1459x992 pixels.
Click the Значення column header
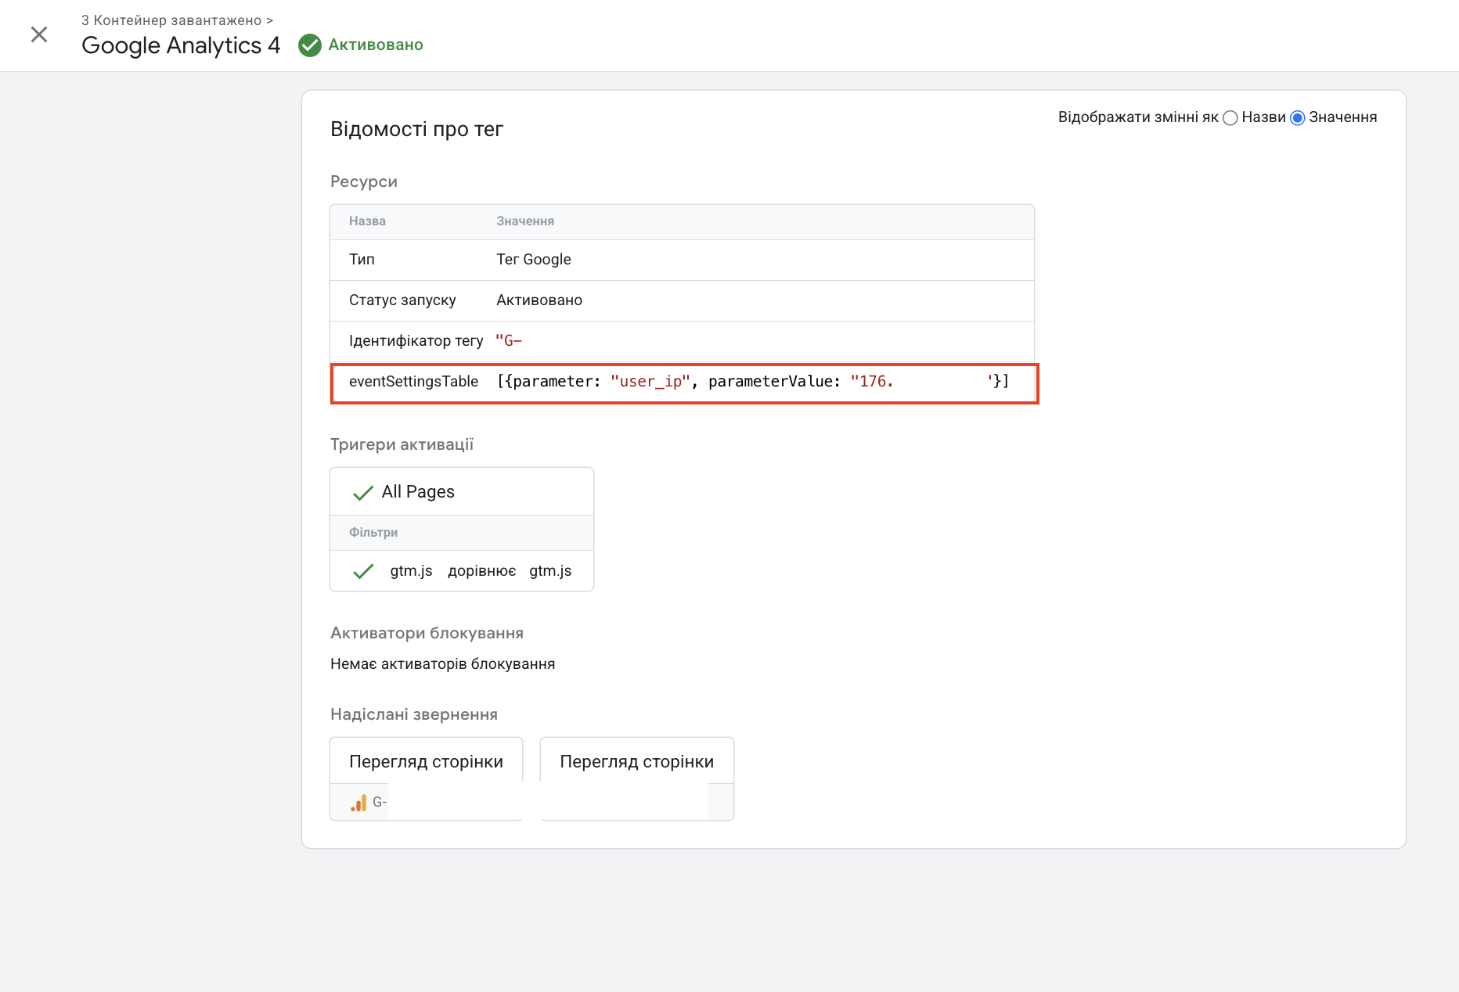pos(525,221)
